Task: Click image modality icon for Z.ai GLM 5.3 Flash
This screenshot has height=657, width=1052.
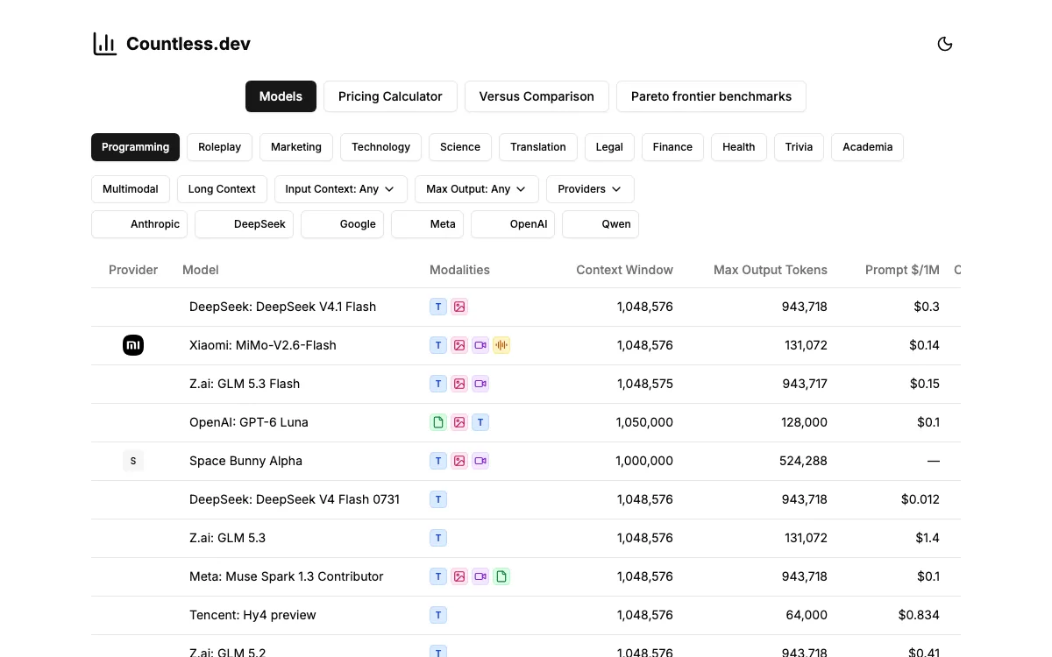Action: pyautogui.click(x=459, y=384)
